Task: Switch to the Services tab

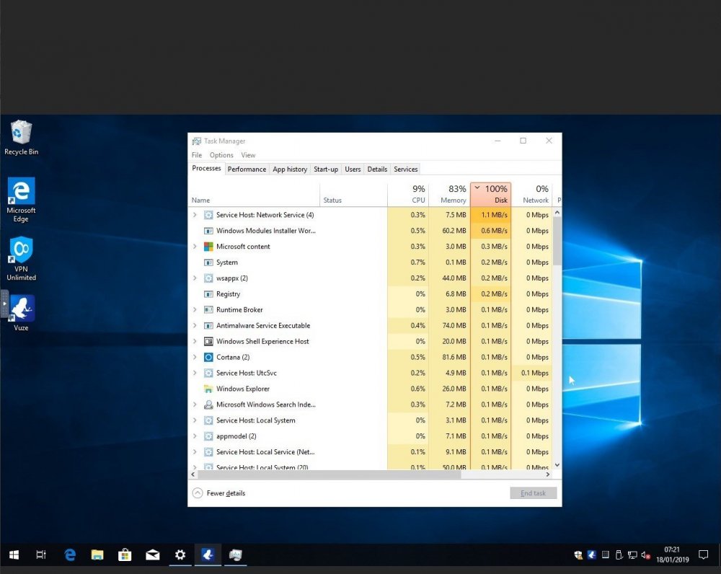Action: pos(405,169)
